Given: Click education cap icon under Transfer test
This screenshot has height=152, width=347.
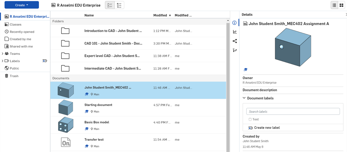Looking at the screenshot, I should click(x=87, y=146).
